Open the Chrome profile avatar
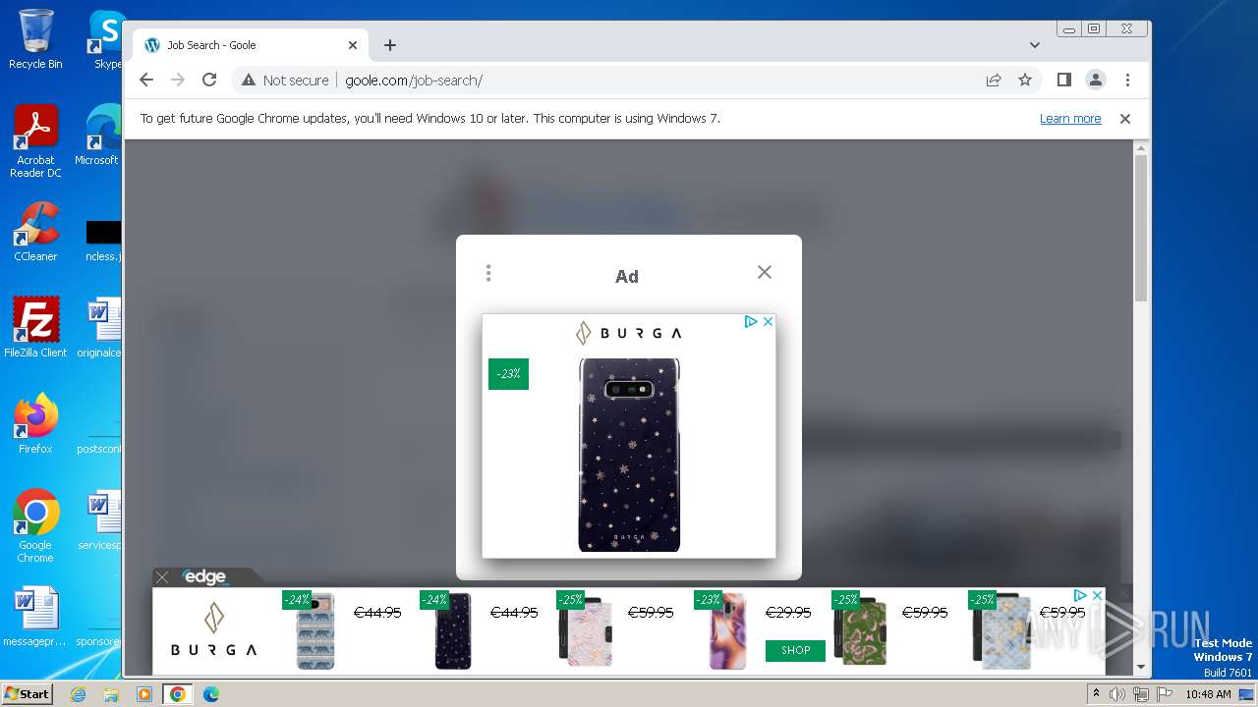The width and height of the screenshot is (1258, 707). point(1096,80)
